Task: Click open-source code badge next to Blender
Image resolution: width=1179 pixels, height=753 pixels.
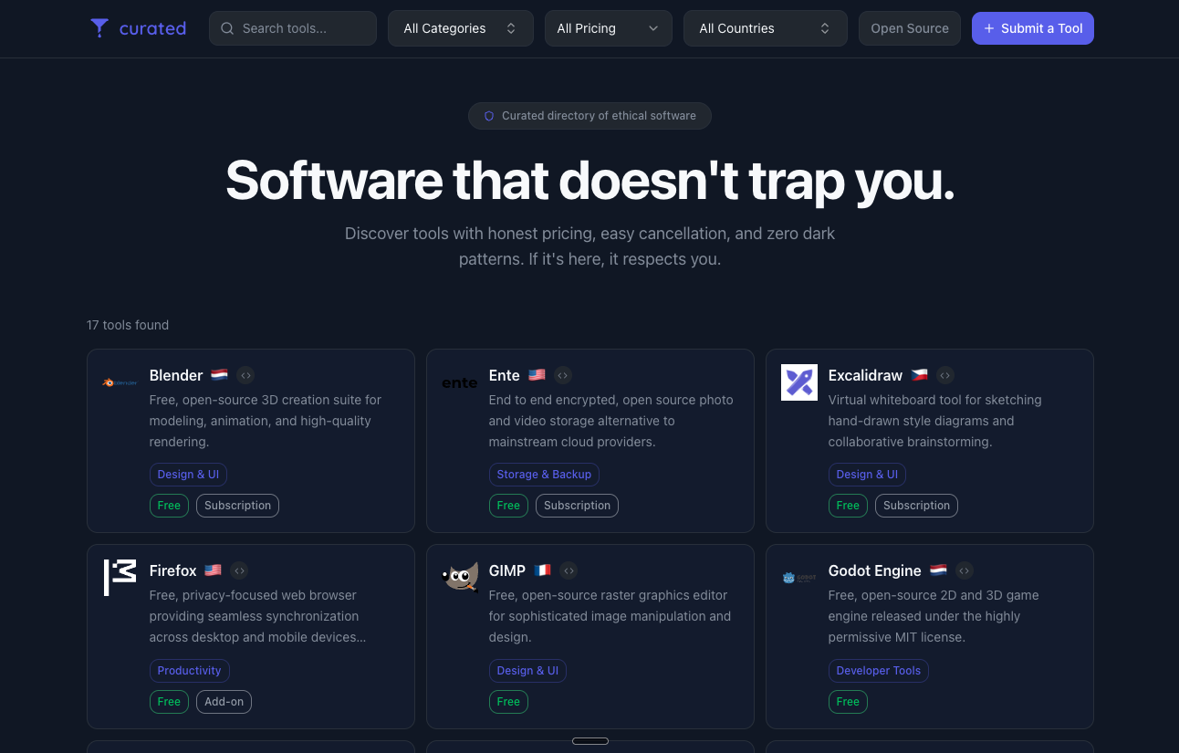Action: (245, 375)
